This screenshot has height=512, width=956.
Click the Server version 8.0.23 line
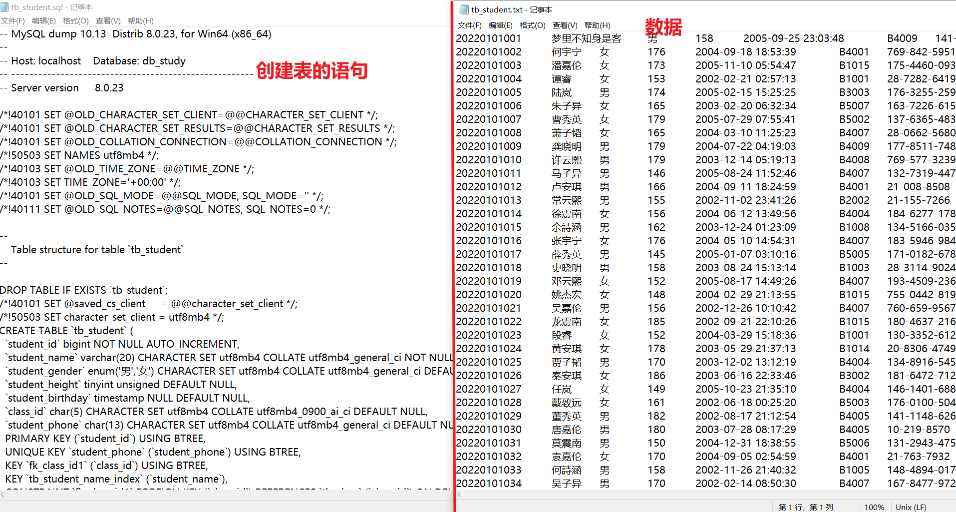click(62, 88)
